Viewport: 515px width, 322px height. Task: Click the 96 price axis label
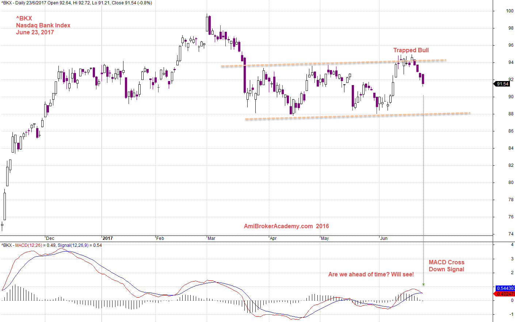[511, 45]
